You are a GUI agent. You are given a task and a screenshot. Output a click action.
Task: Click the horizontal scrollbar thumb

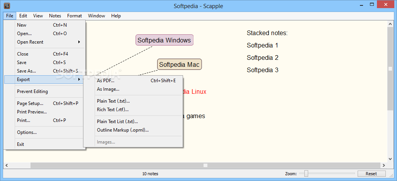tap(205, 165)
